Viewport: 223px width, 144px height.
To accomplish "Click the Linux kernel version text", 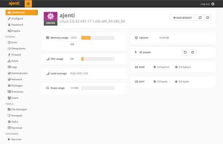I will 92,21.
